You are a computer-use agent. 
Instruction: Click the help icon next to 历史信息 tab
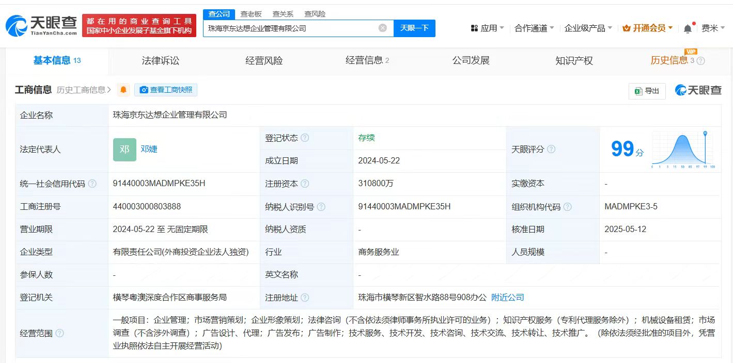coord(700,61)
